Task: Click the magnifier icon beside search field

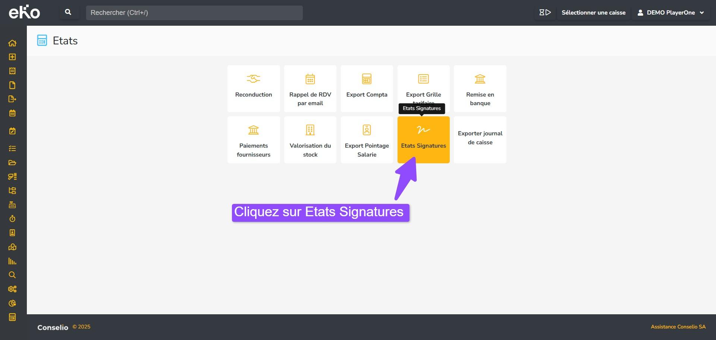Action: 68,12
